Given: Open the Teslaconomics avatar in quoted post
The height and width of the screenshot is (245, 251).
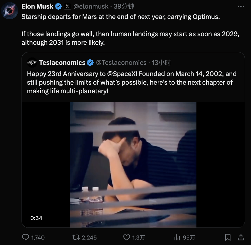Looking at the screenshot, I should (32, 63).
